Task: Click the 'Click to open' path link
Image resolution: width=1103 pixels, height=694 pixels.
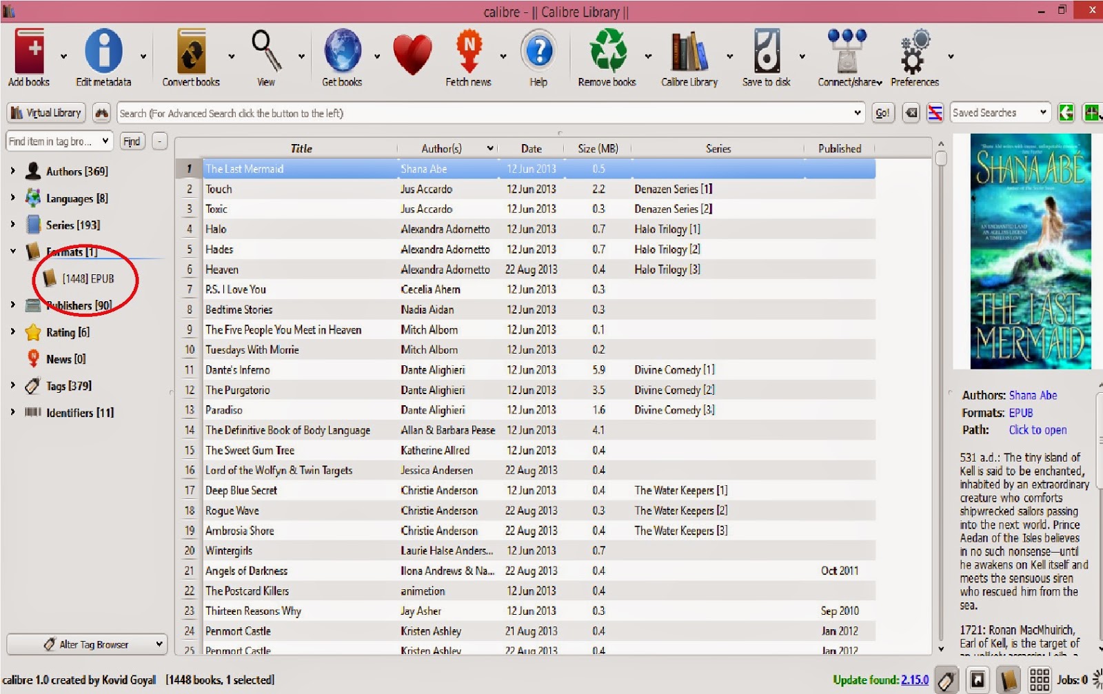Action: coord(1038,430)
